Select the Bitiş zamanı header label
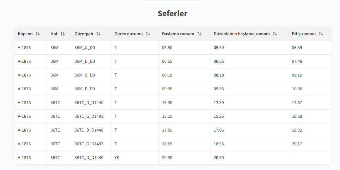Viewport: 340px width, 170px height. [304, 34]
